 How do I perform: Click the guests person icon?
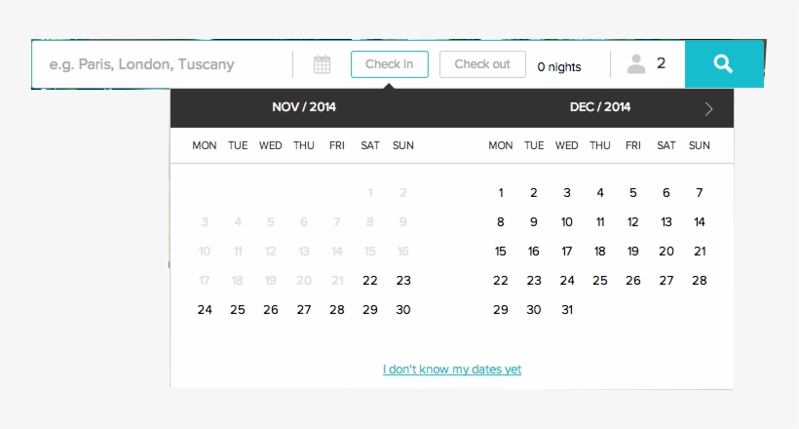(636, 64)
